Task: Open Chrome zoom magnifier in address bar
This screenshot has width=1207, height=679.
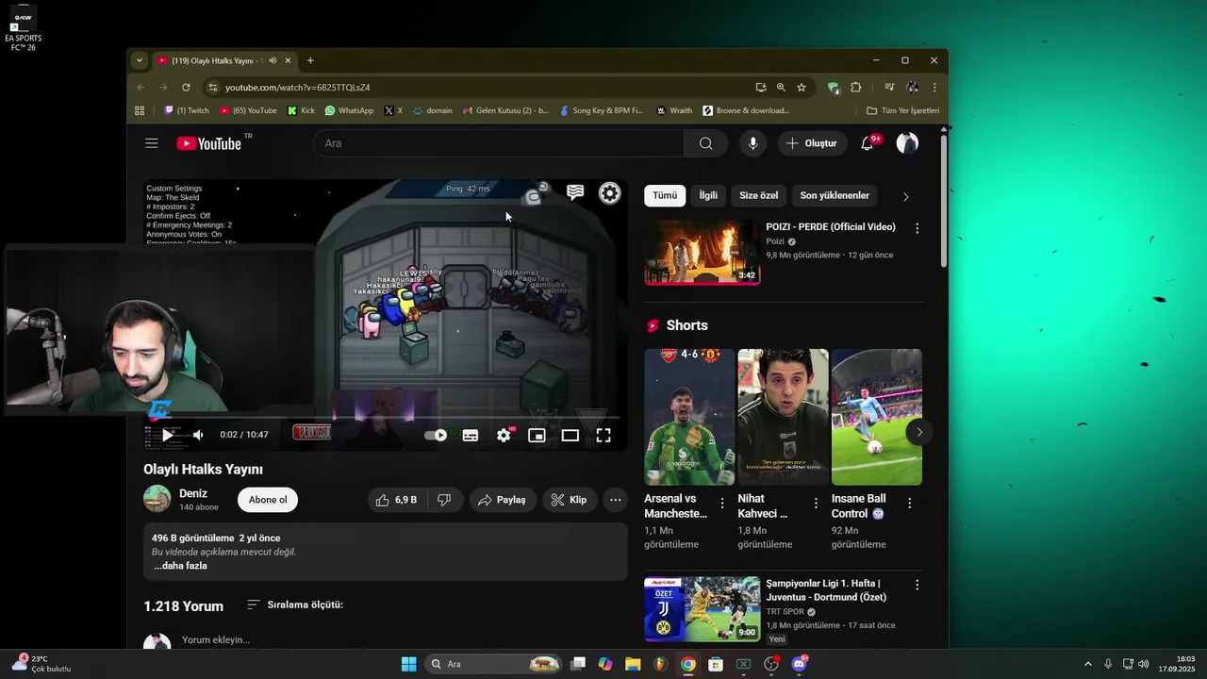Action: pos(781,87)
